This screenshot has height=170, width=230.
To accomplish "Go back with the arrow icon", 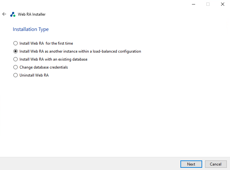I will [4, 14].
